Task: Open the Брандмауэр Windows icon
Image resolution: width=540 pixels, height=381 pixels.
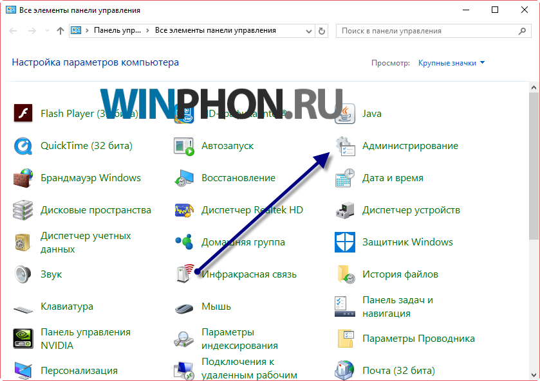Action: [23, 178]
